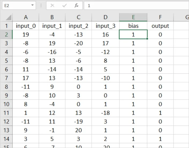Select cell A6 containing 11
The width and height of the screenshot is (189, 148).
pos(26,69)
